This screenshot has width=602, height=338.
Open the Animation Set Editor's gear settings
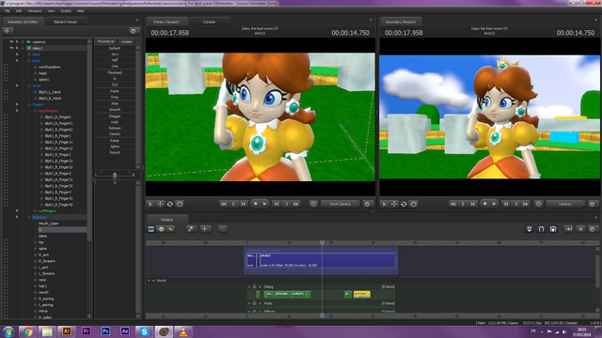[134, 31]
